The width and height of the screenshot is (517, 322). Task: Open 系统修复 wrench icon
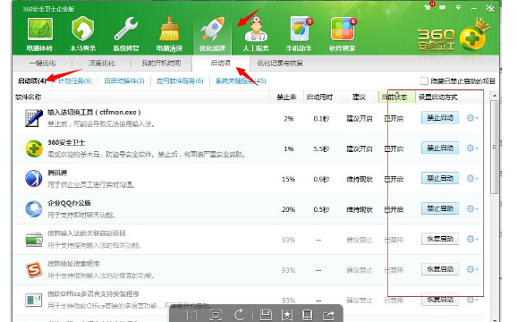[x=126, y=30]
